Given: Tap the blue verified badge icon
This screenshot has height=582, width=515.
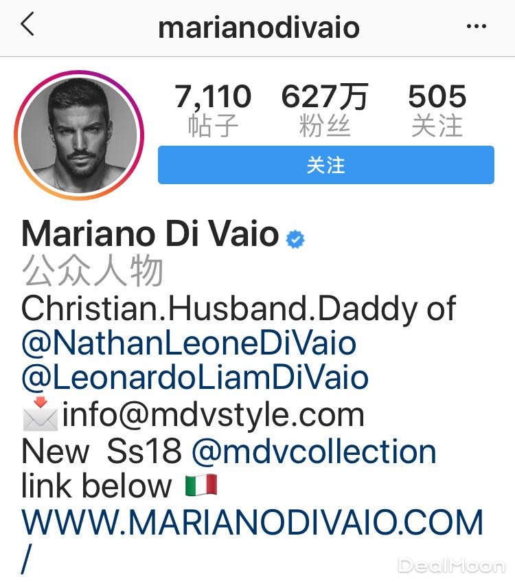Looking at the screenshot, I should 295,239.
